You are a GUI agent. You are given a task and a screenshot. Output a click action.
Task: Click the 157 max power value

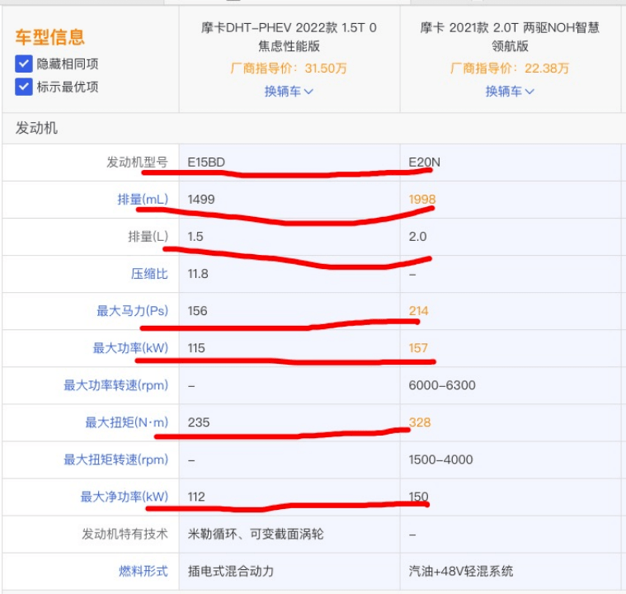(x=418, y=348)
